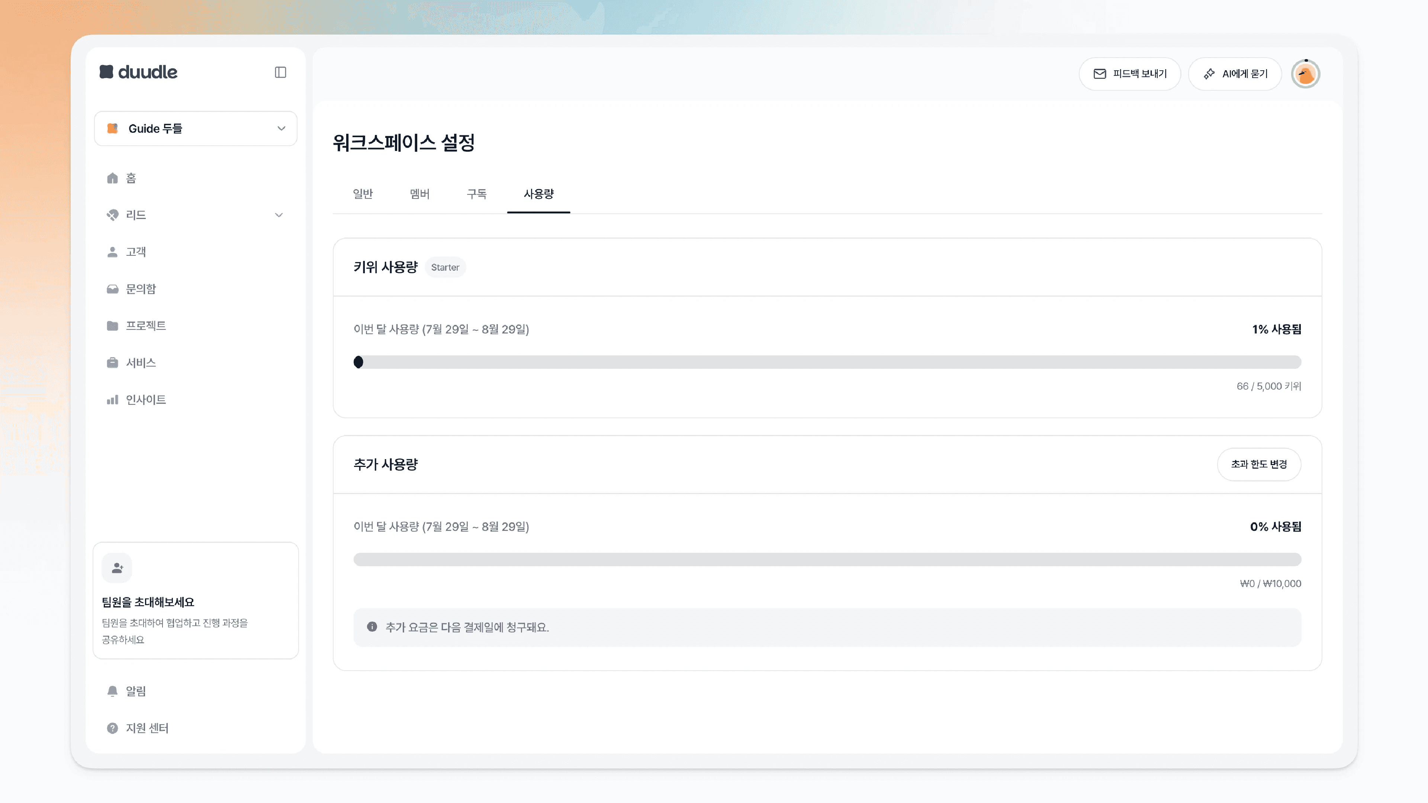This screenshot has width=1428, height=803.
Task: Open the 지원 센터 link
Action: pyautogui.click(x=196, y=728)
